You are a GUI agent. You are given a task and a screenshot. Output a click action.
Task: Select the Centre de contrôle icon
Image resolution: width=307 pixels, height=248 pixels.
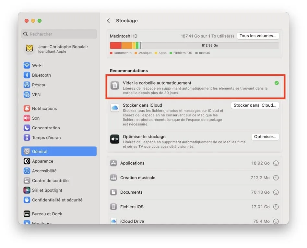click(x=27, y=180)
